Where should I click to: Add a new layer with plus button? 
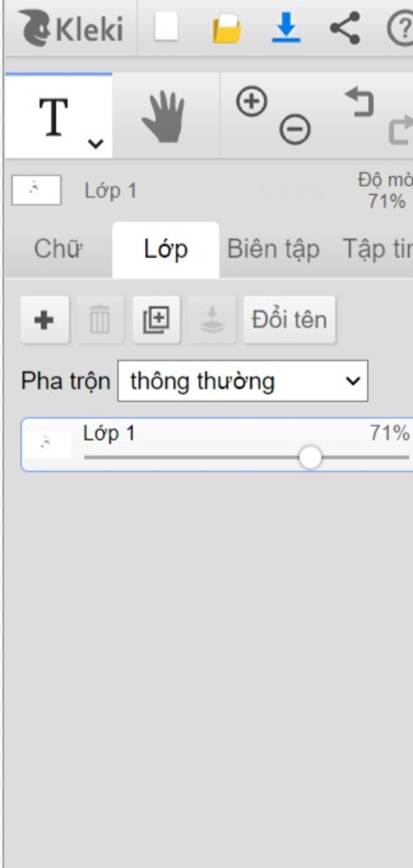tap(44, 320)
